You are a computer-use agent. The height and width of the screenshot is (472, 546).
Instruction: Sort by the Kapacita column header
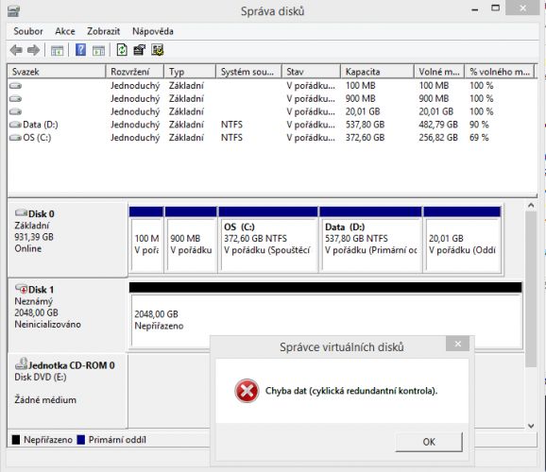(377, 72)
